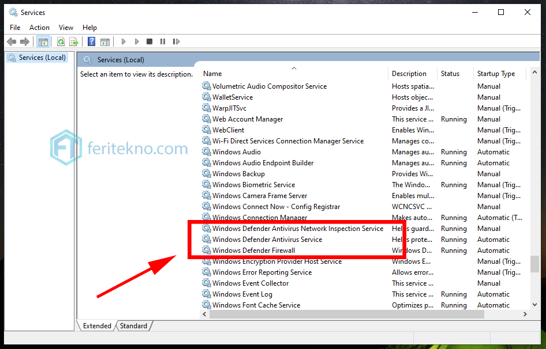The image size is (546, 349).
Task: Select Windows Encryption Provider Host Service
Action: click(x=277, y=261)
